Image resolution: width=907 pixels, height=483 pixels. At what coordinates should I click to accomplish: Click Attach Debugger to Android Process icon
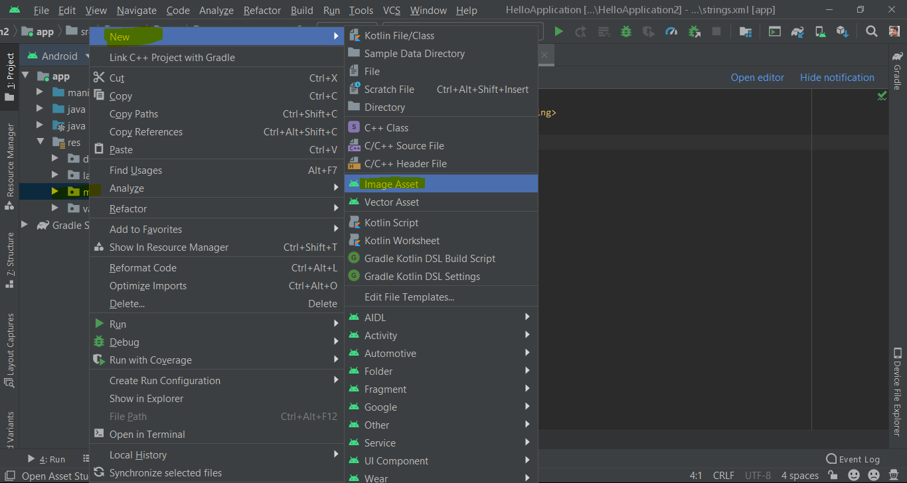tap(694, 31)
